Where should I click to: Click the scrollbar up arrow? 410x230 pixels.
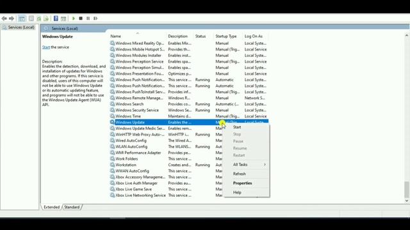pos(407,36)
